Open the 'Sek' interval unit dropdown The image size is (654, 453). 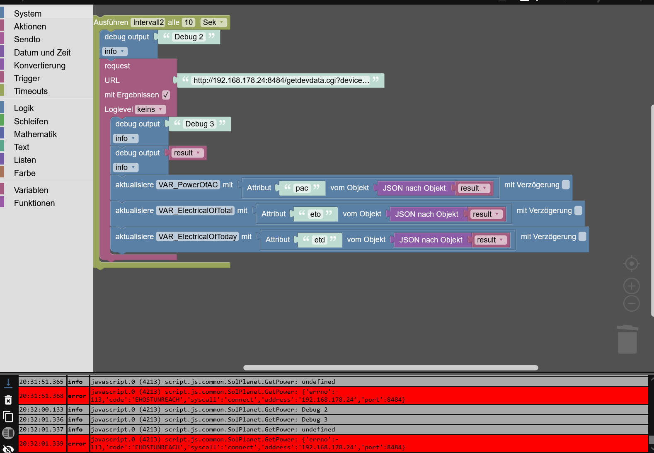[x=213, y=22]
